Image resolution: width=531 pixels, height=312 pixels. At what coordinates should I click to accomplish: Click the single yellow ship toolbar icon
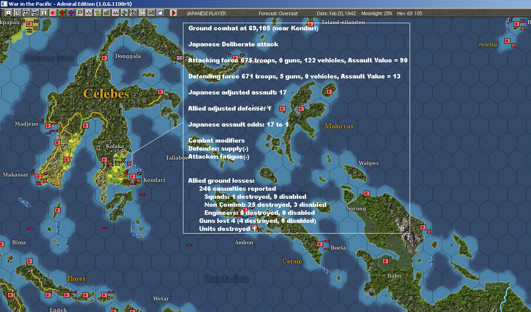[x=89, y=13]
